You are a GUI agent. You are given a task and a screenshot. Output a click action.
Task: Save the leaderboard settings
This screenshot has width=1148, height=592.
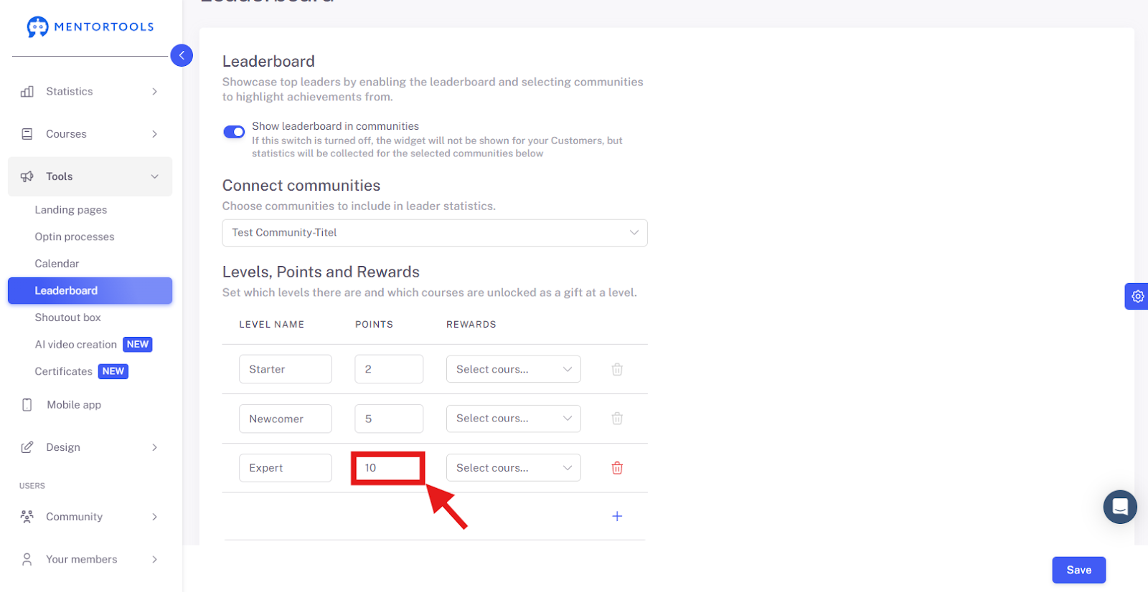click(x=1078, y=570)
